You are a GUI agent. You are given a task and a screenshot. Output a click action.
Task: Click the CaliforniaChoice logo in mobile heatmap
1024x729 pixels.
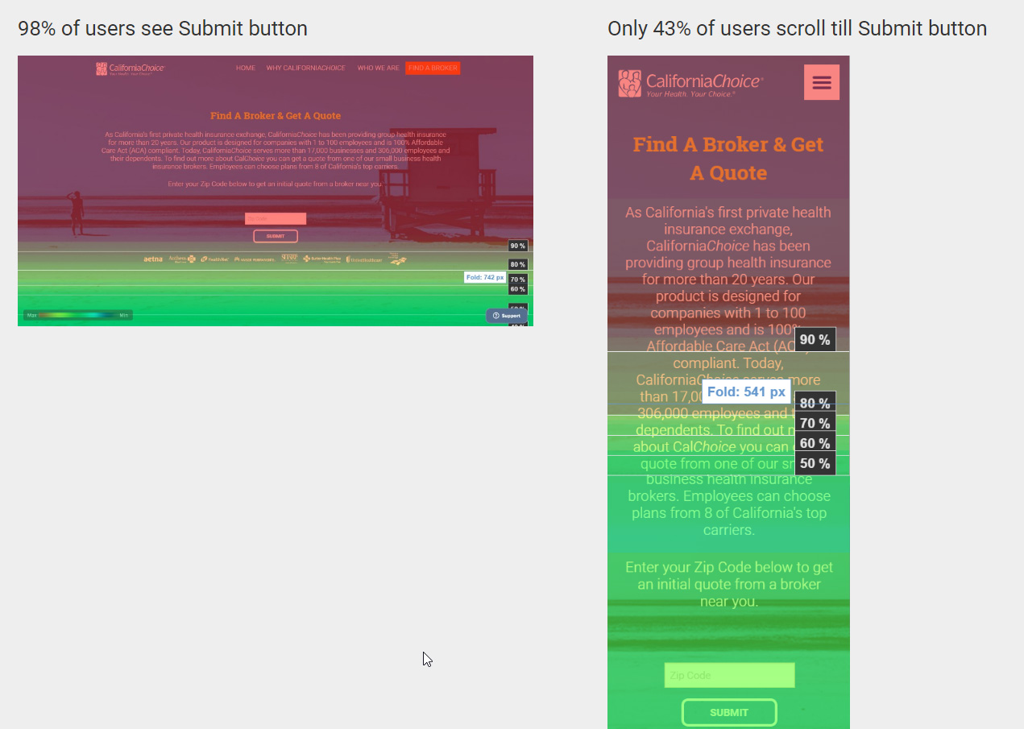pyautogui.click(x=690, y=83)
